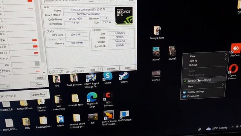The image size is (241, 136).
Task: Launch Skype from the desktop
Action: (x=108, y=76)
